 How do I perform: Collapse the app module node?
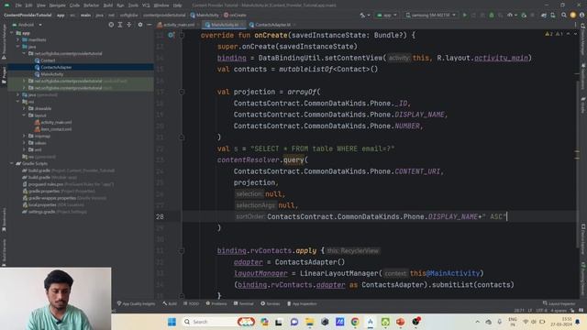click(12, 33)
